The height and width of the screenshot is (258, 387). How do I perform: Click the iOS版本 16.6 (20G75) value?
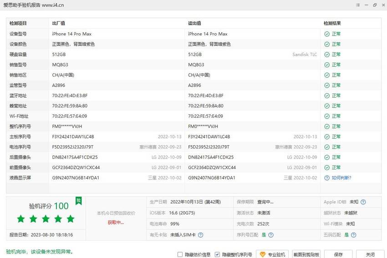[182, 213]
